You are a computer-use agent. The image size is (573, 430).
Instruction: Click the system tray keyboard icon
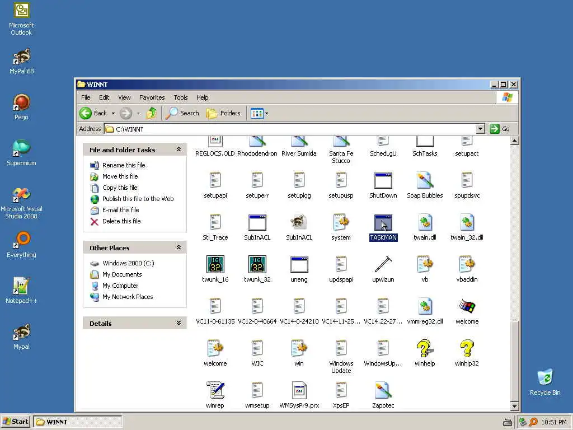(507, 422)
